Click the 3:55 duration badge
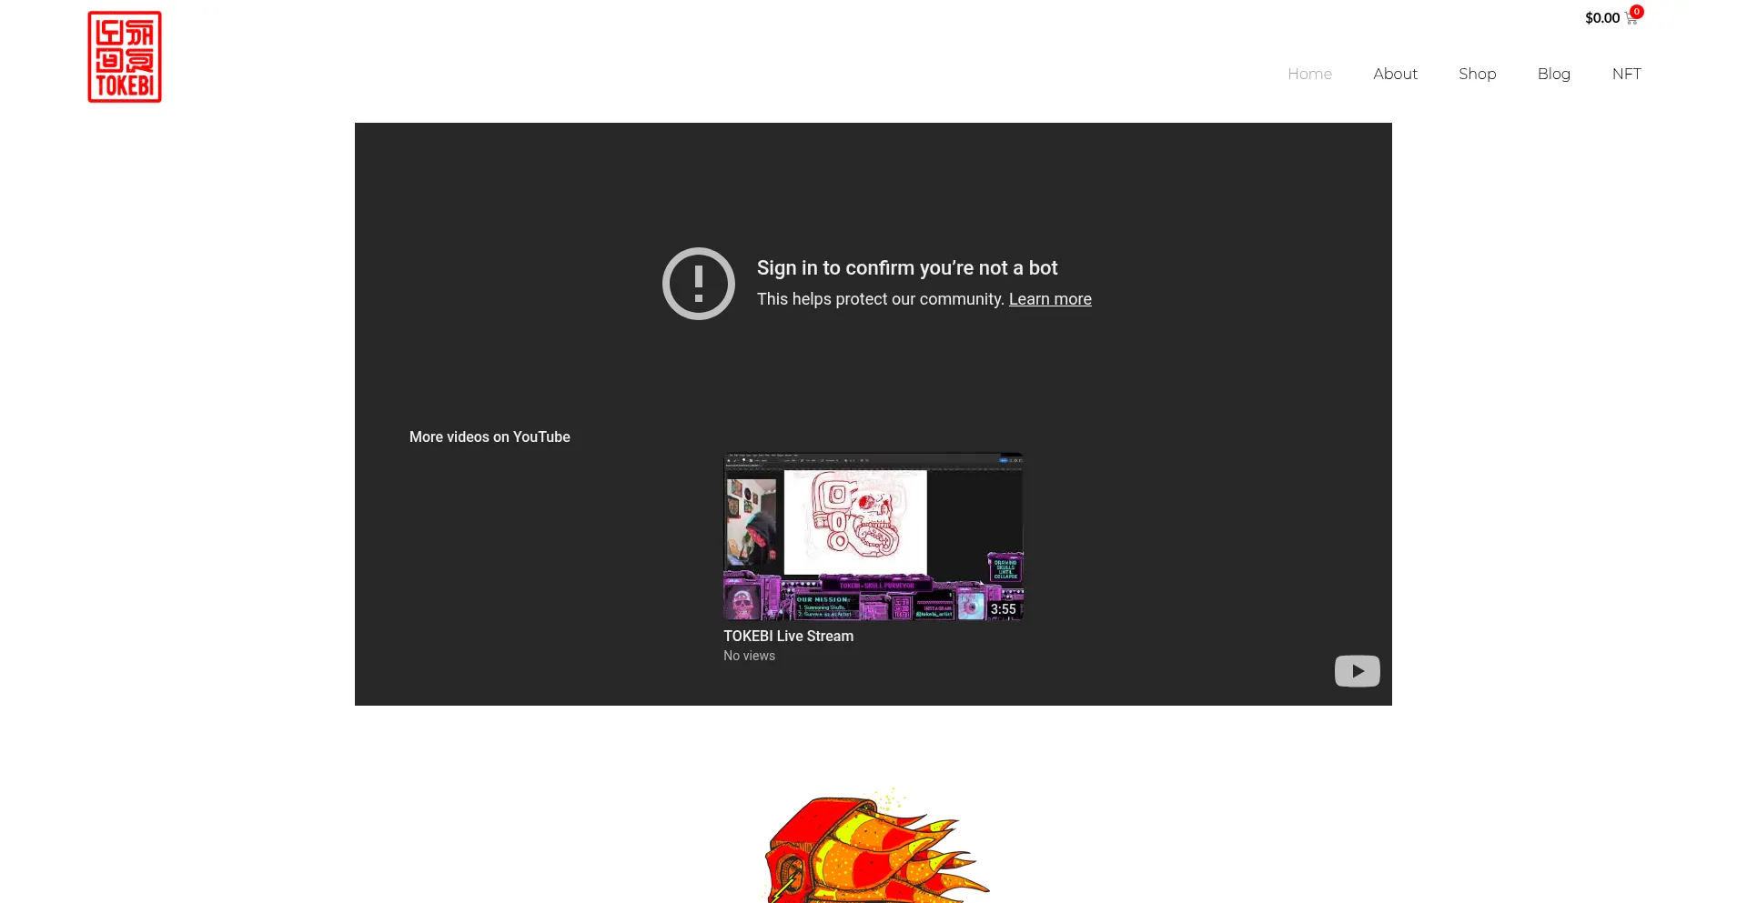 [x=1003, y=609]
